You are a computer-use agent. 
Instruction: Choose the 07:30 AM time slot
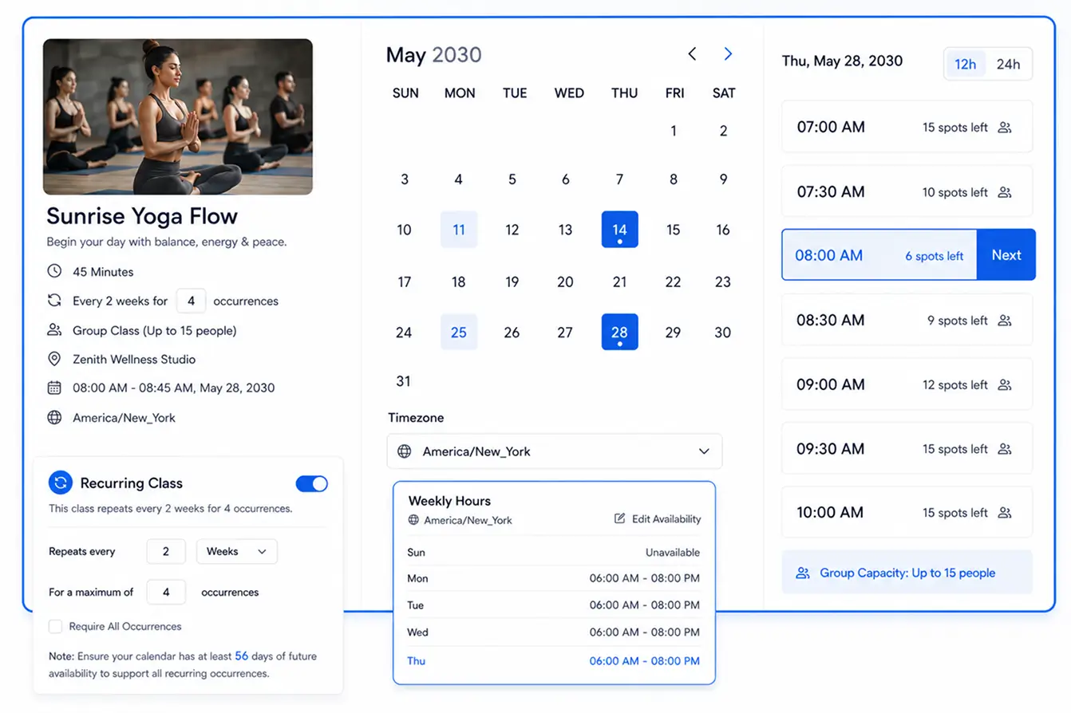[x=907, y=191]
